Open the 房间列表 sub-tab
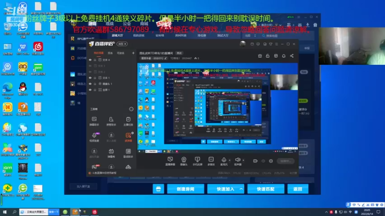Image resolution: width=385 pixels, height=216 pixels. (x=181, y=36)
